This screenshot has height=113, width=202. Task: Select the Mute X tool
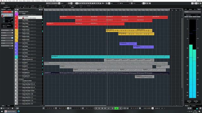pyautogui.click(x=89, y=3)
